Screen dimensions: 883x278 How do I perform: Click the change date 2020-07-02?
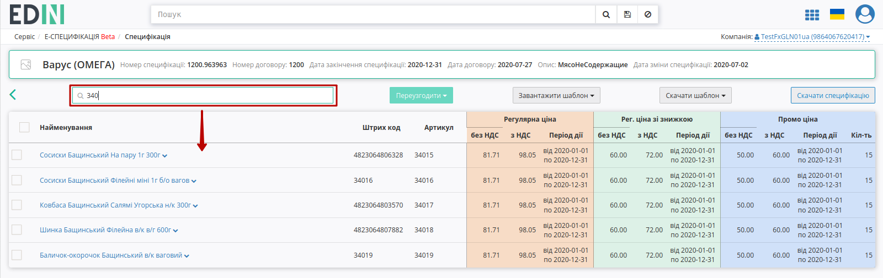coord(731,64)
